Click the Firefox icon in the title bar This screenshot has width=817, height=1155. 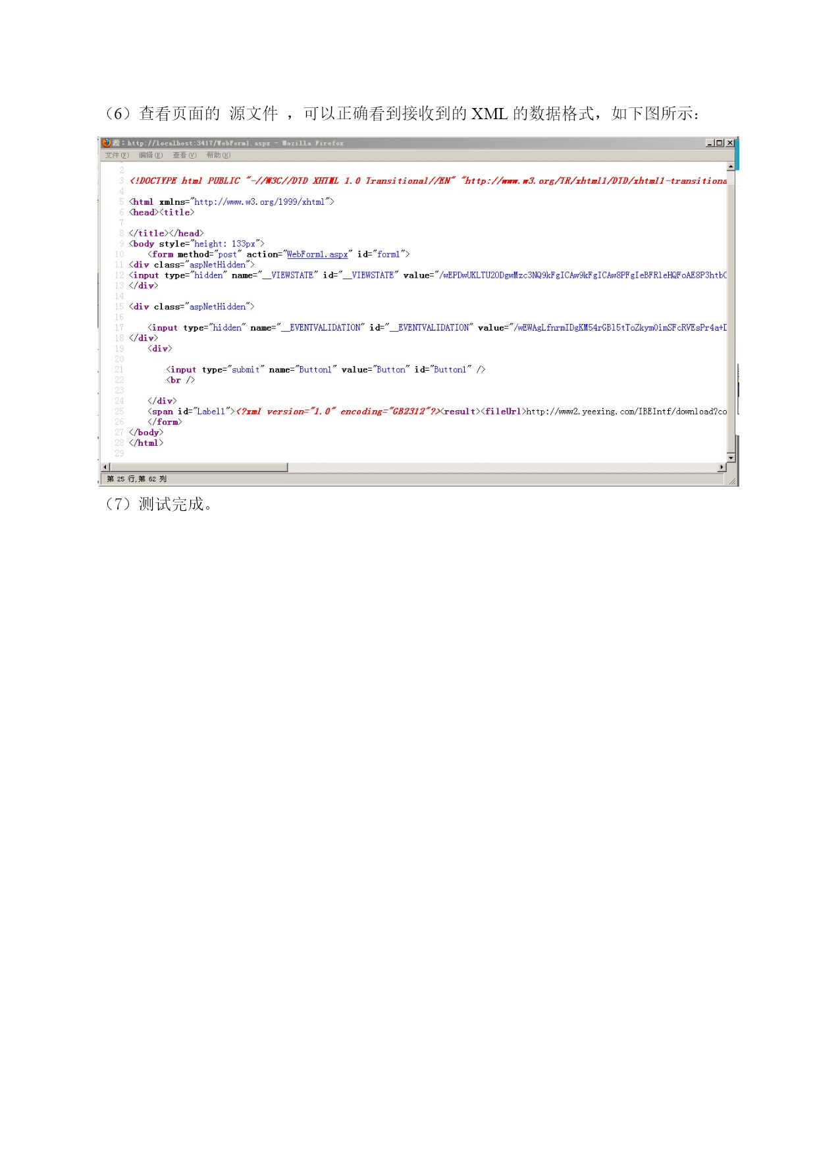(x=107, y=142)
